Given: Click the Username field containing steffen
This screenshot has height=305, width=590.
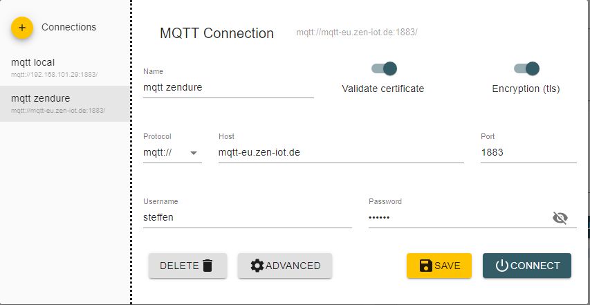Looking at the screenshot, I should (x=247, y=218).
